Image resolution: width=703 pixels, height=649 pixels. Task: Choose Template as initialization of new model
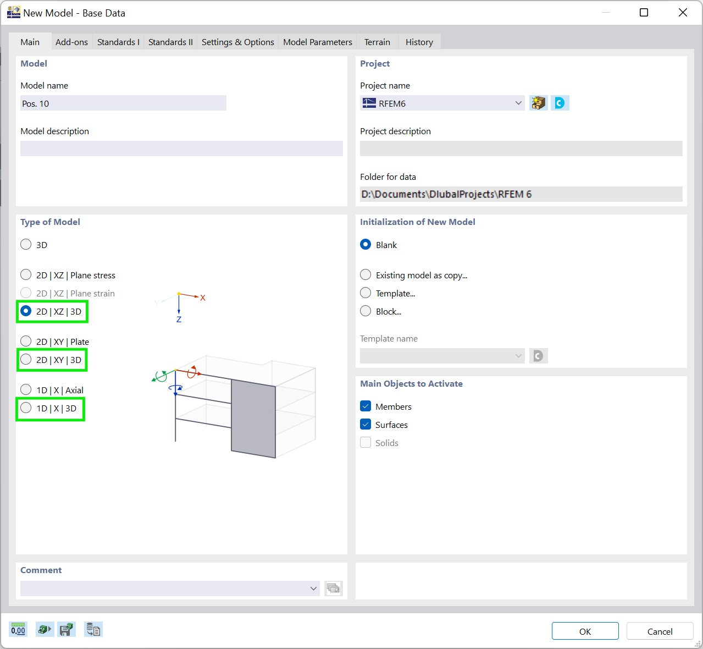[366, 293]
